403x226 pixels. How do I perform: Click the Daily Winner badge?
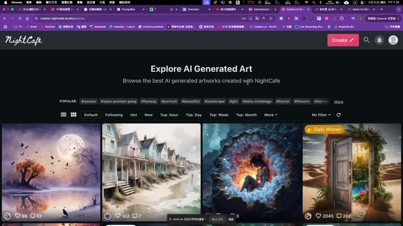(x=324, y=129)
